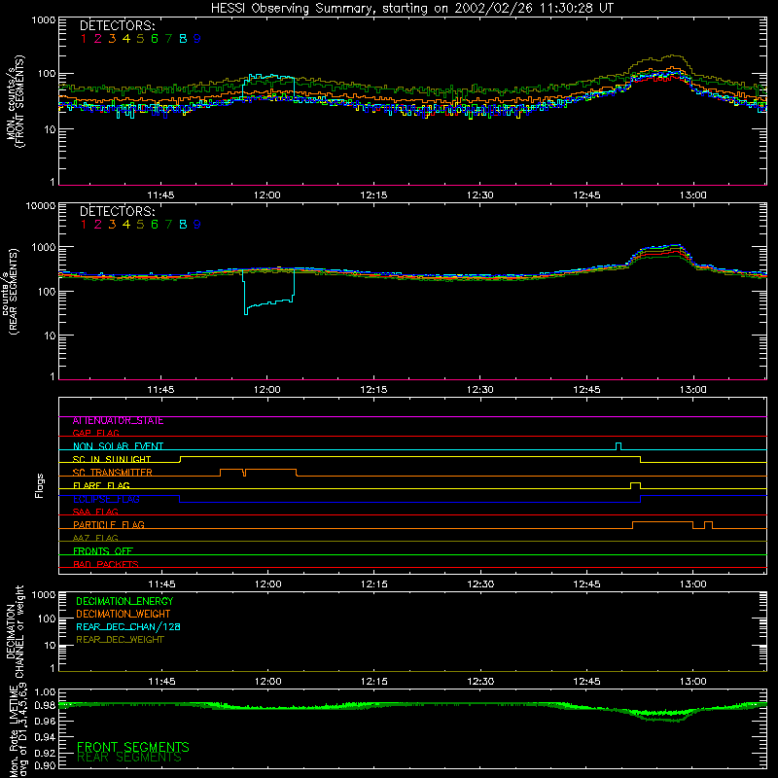Select detector 5 in front segments legend
The width and height of the screenshot is (778, 778).
pyautogui.click(x=140, y=39)
